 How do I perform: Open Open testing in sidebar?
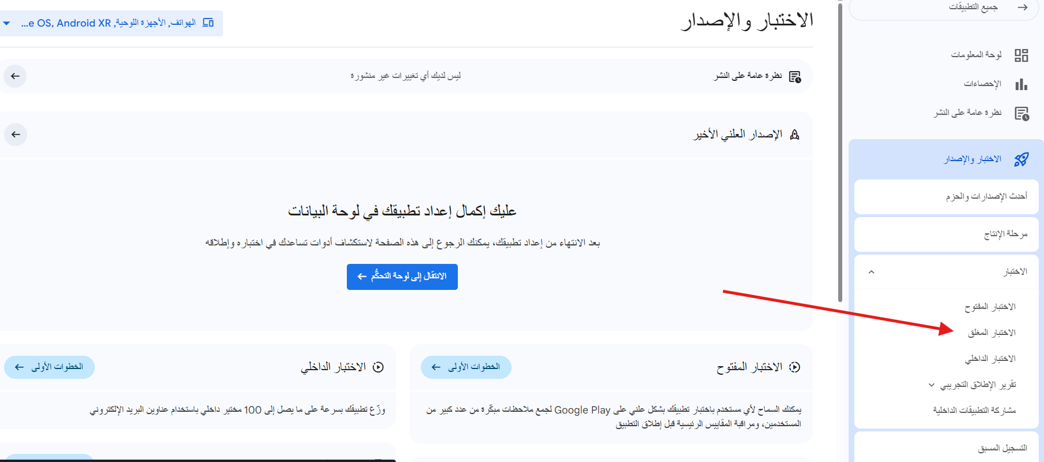pyautogui.click(x=990, y=307)
